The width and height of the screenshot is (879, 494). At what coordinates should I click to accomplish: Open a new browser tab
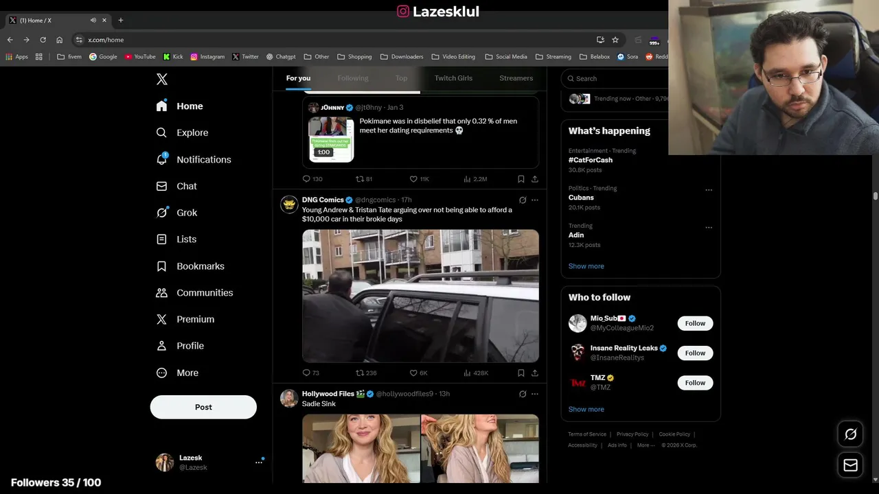pos(120,20)
